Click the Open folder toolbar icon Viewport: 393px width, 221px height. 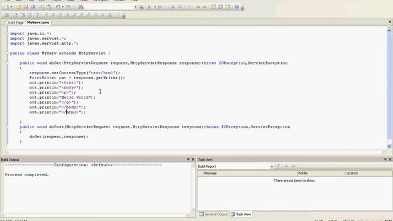[18, 7]
